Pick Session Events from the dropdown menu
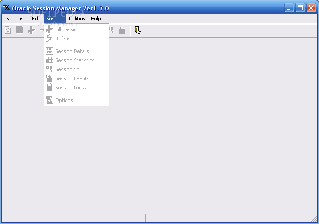The image size is (319, 224). [x=76, y=78]
